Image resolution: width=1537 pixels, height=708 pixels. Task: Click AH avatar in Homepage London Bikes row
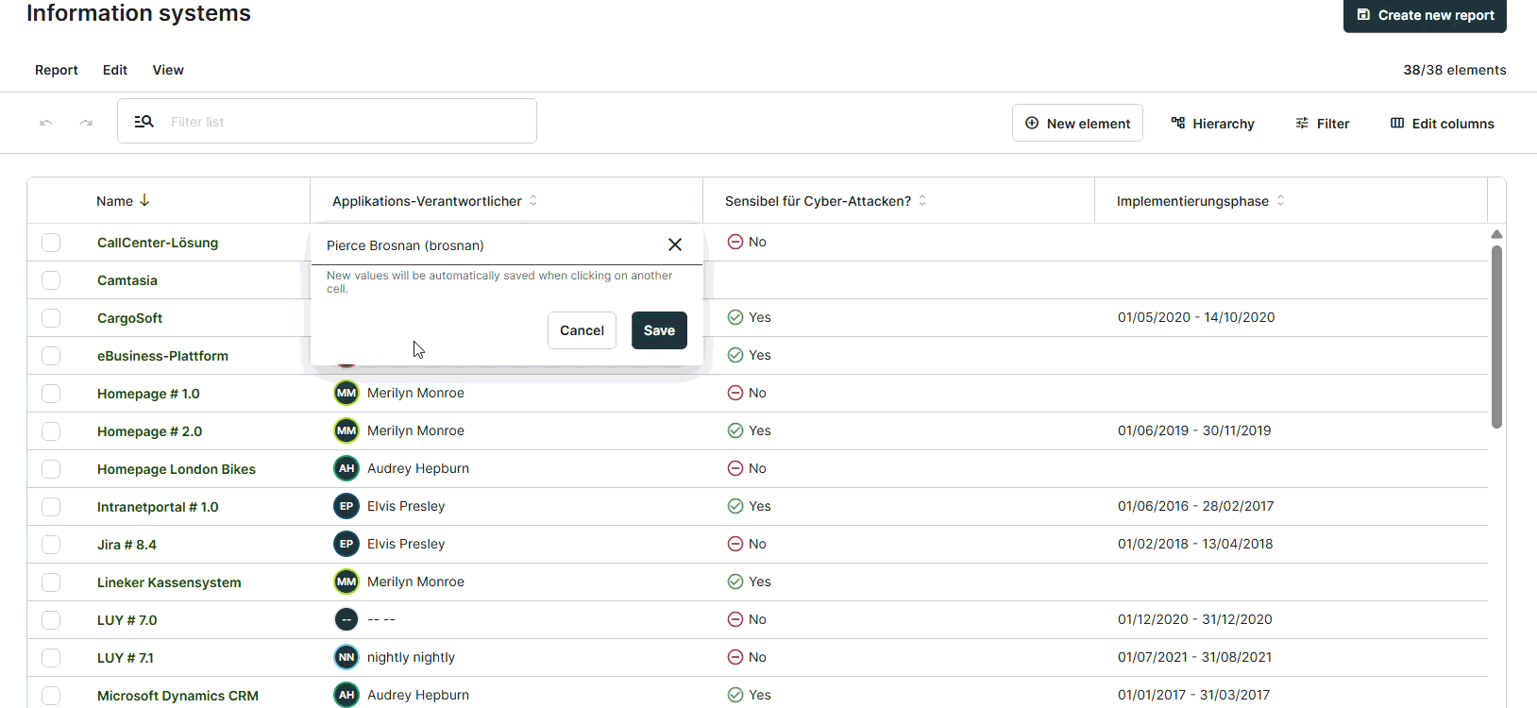point(346,468)
